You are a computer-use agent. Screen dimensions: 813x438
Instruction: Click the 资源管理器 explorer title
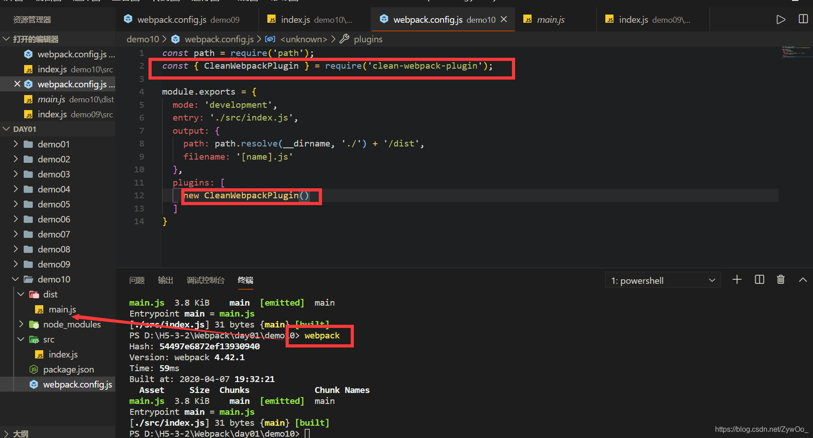coord(32,20)
